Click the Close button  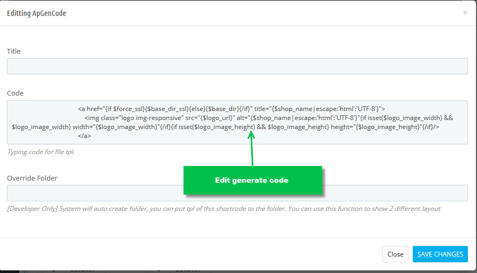(395, 254)
